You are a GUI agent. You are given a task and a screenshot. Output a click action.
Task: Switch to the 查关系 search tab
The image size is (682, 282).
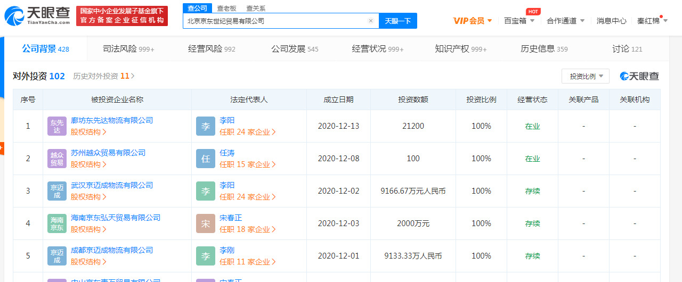[256, 9]
